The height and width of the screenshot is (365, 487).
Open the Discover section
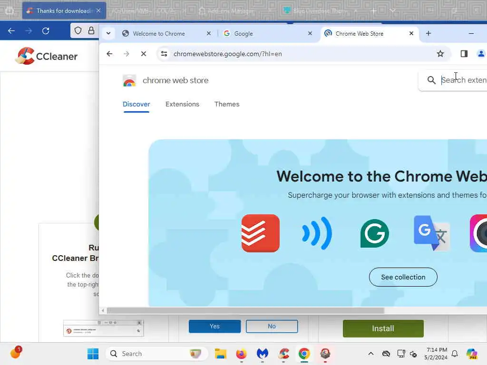[136, 104]
